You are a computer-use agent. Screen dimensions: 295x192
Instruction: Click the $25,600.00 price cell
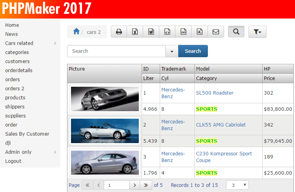[x=278, y=173]
